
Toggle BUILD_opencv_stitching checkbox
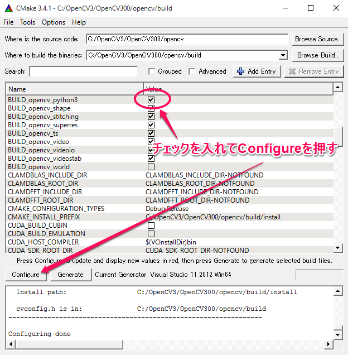click(x=151, y=117)
